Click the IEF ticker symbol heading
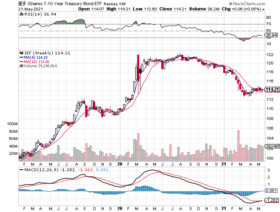The image size is (280, 212). pyautogui.click(x=22, y=4)
